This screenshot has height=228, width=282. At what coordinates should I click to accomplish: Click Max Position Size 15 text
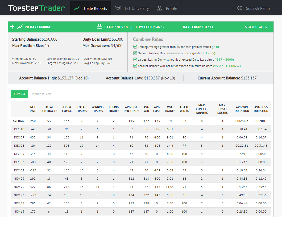(x=31, y=46)
